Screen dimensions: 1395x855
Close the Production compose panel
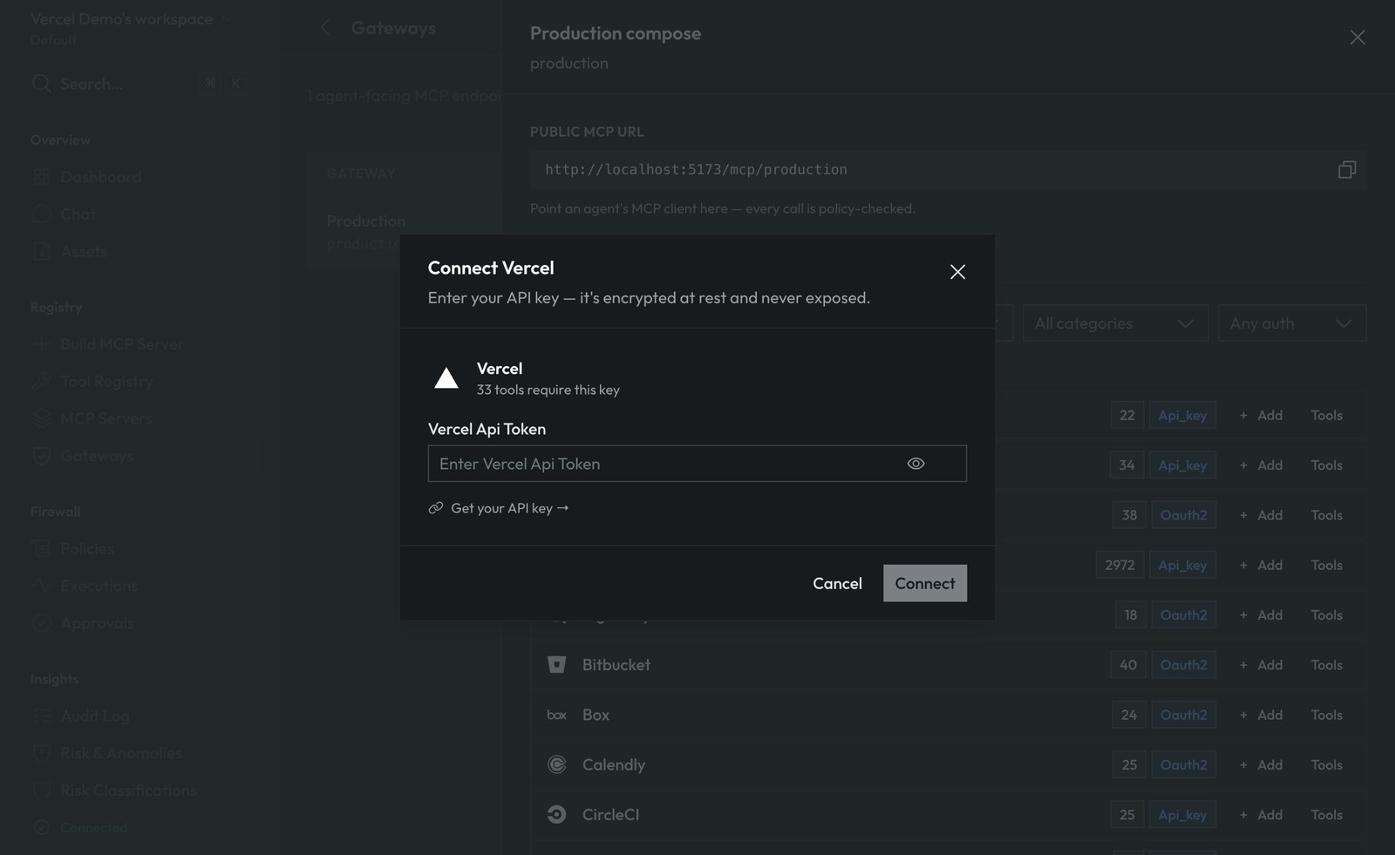coord(1358,37)
